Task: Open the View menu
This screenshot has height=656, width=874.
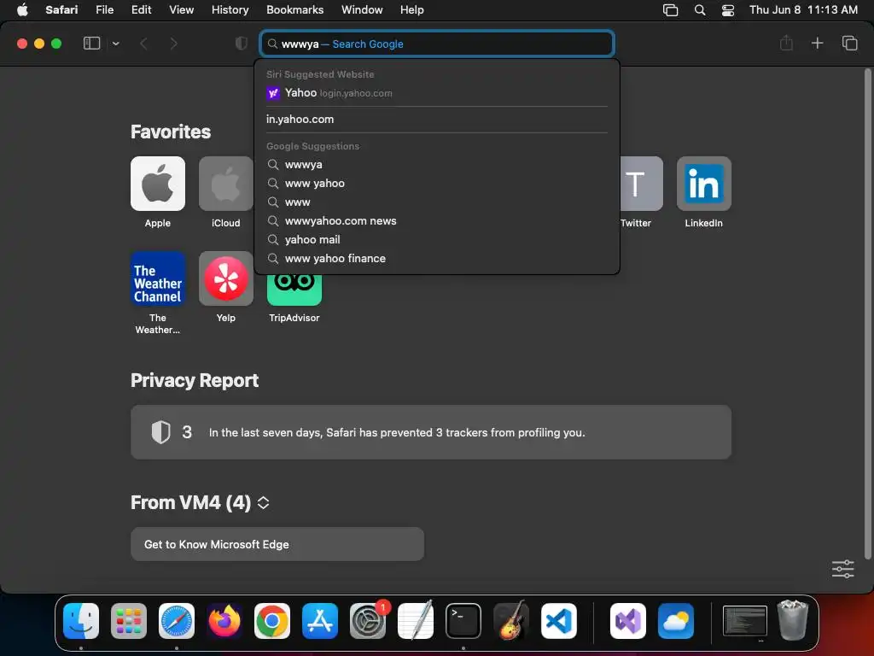Action: [181, 9]
